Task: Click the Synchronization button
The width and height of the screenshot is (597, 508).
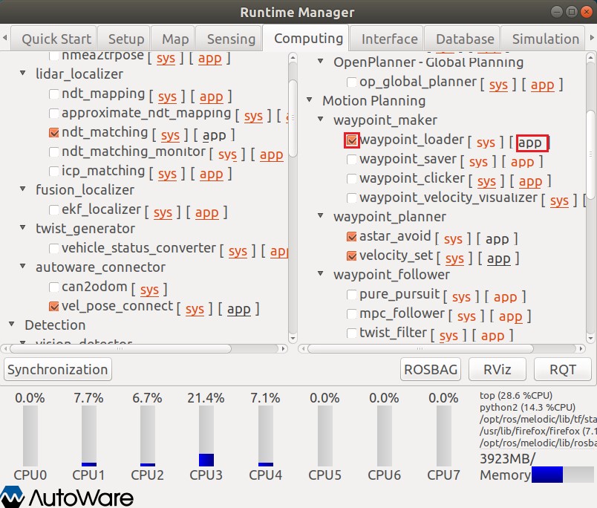Action: click(57, 369)
